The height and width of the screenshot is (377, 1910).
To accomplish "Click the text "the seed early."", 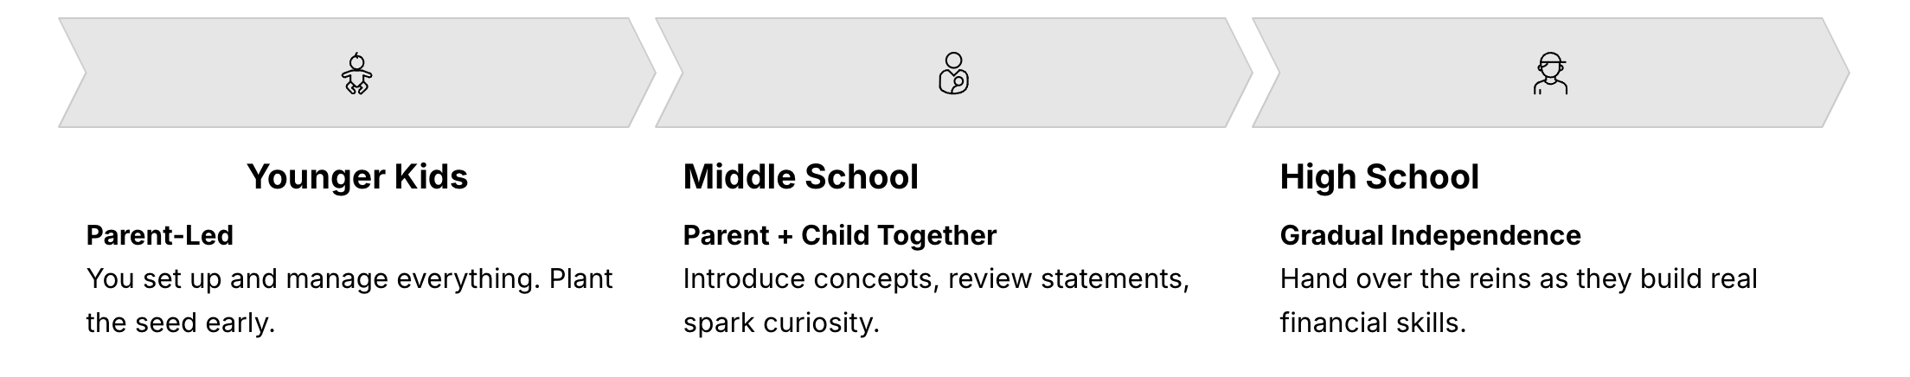I will 180,323.
